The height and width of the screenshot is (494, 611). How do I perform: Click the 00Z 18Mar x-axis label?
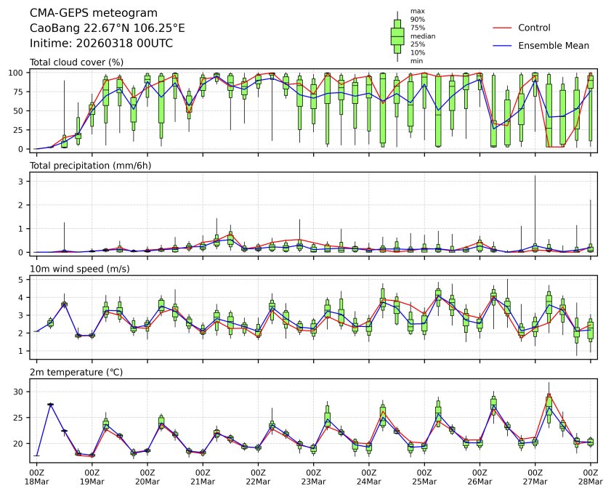(37, 476)
